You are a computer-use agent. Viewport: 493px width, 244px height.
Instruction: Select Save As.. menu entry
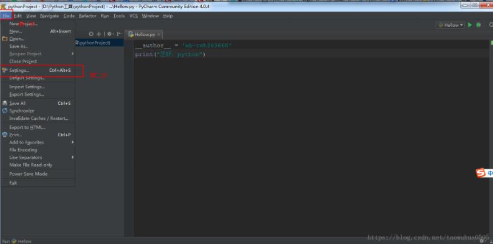coord(38,46)
